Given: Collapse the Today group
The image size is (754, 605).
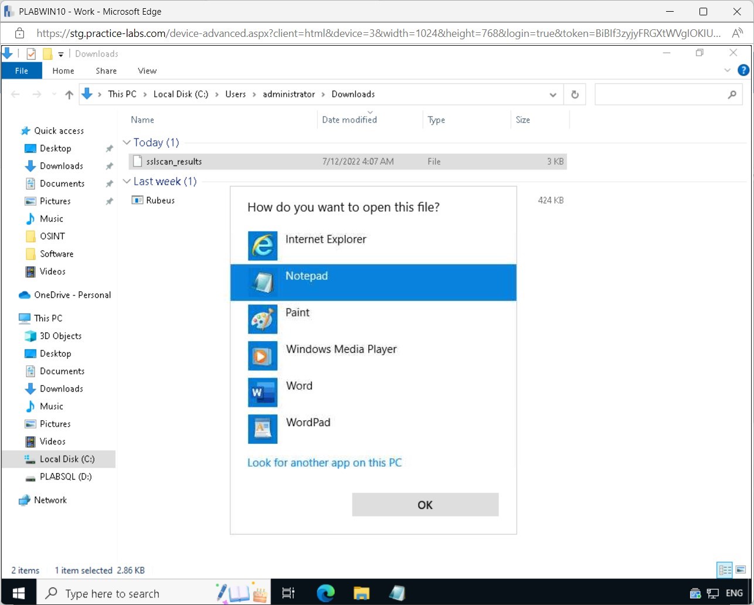Looking at the screenshot, I should (127, 142).
